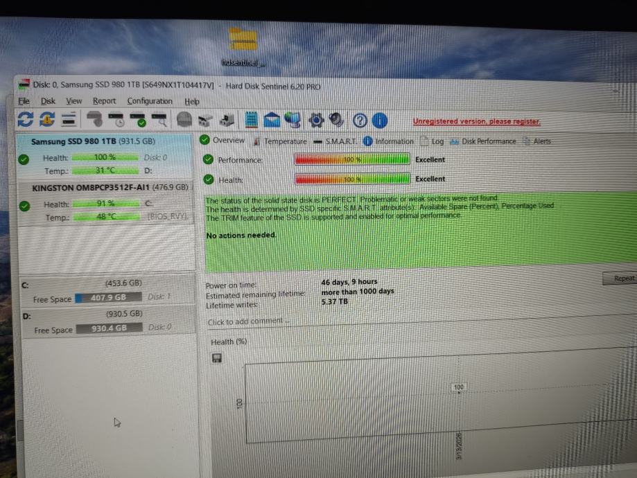637x478 pixels.
Task: Click the disk with clock toolbar icon
Action: tap(116, 119)
